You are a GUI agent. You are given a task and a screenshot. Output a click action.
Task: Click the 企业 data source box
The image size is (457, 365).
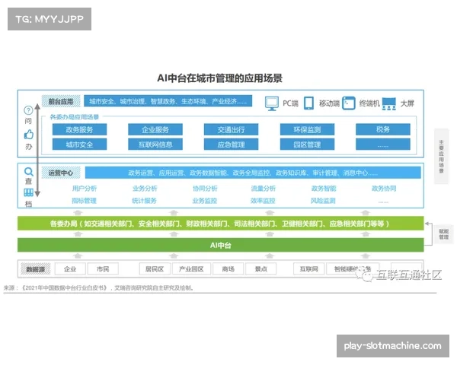(70, 269)
